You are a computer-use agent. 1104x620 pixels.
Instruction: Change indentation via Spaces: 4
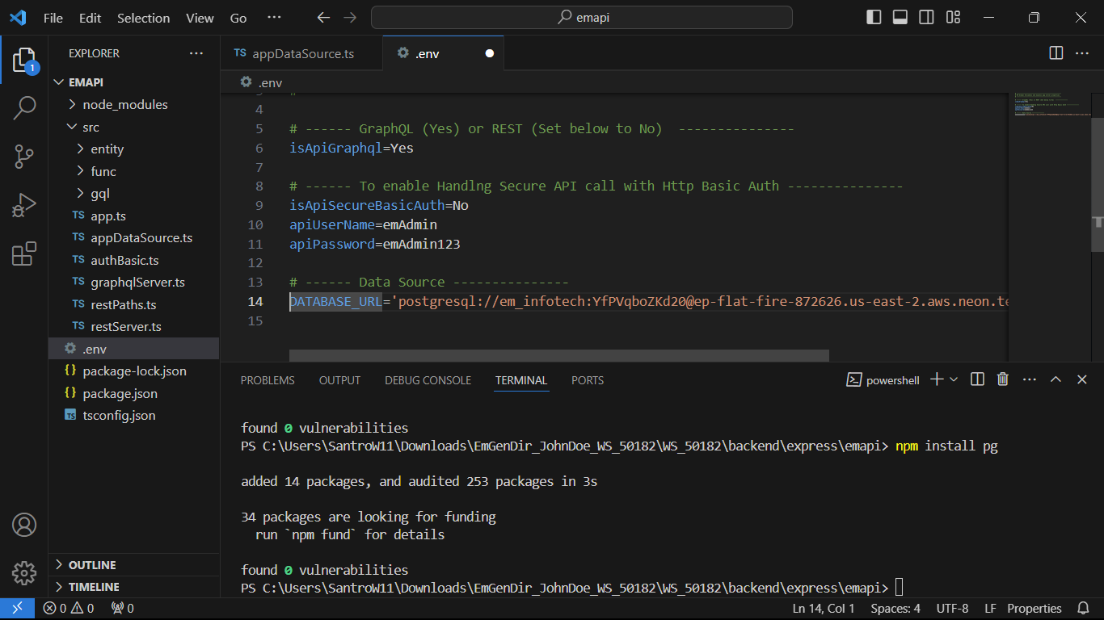click(895, 609)
